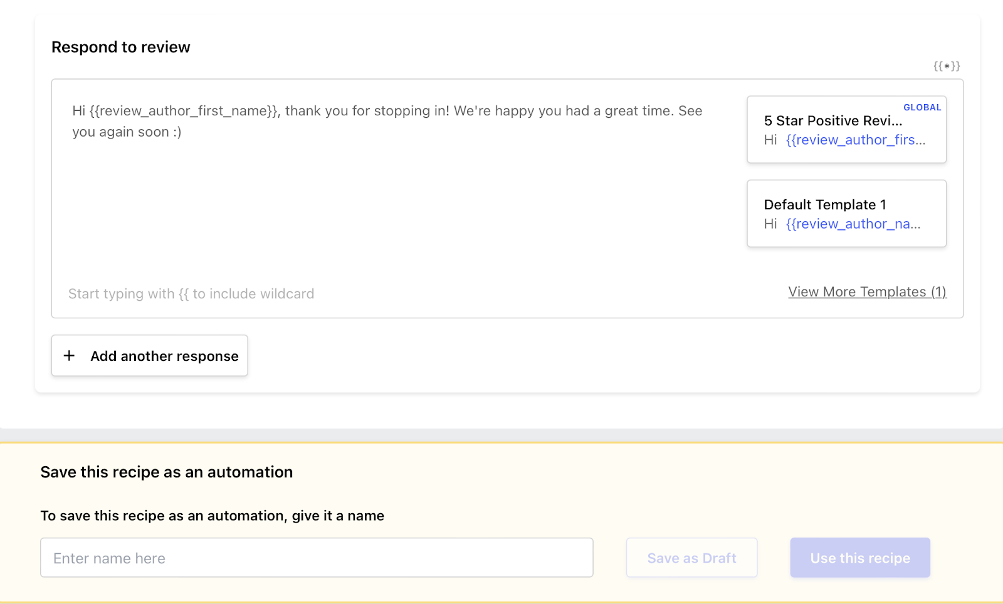Click the Save this recipe as an automation heading
1003x604 pixels.
pyautogui.click(x=167, y=472)
